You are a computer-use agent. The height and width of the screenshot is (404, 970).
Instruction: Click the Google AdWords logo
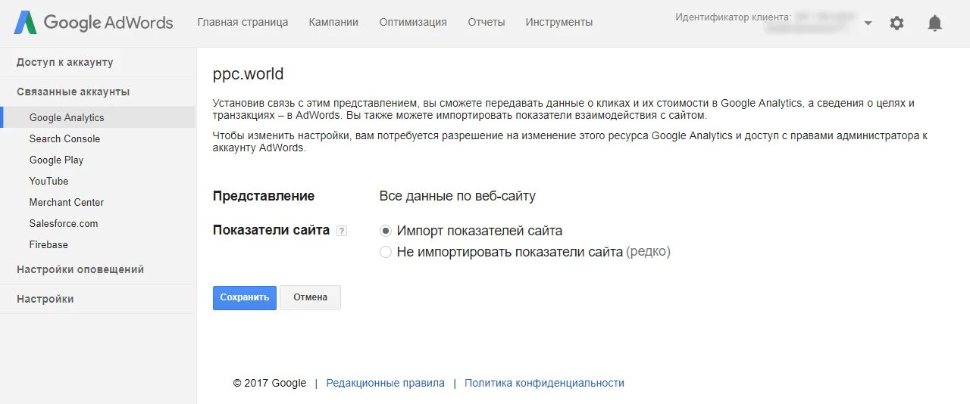(x=94, y=23)
